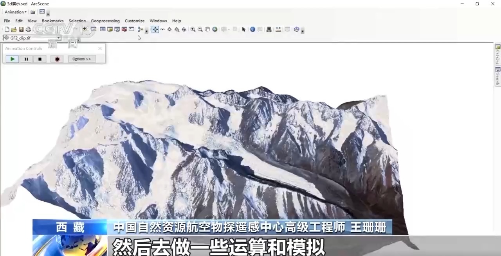Close the Animation Controls panel
This screenshot has width=501, height=256.
[x=100, y=48]
